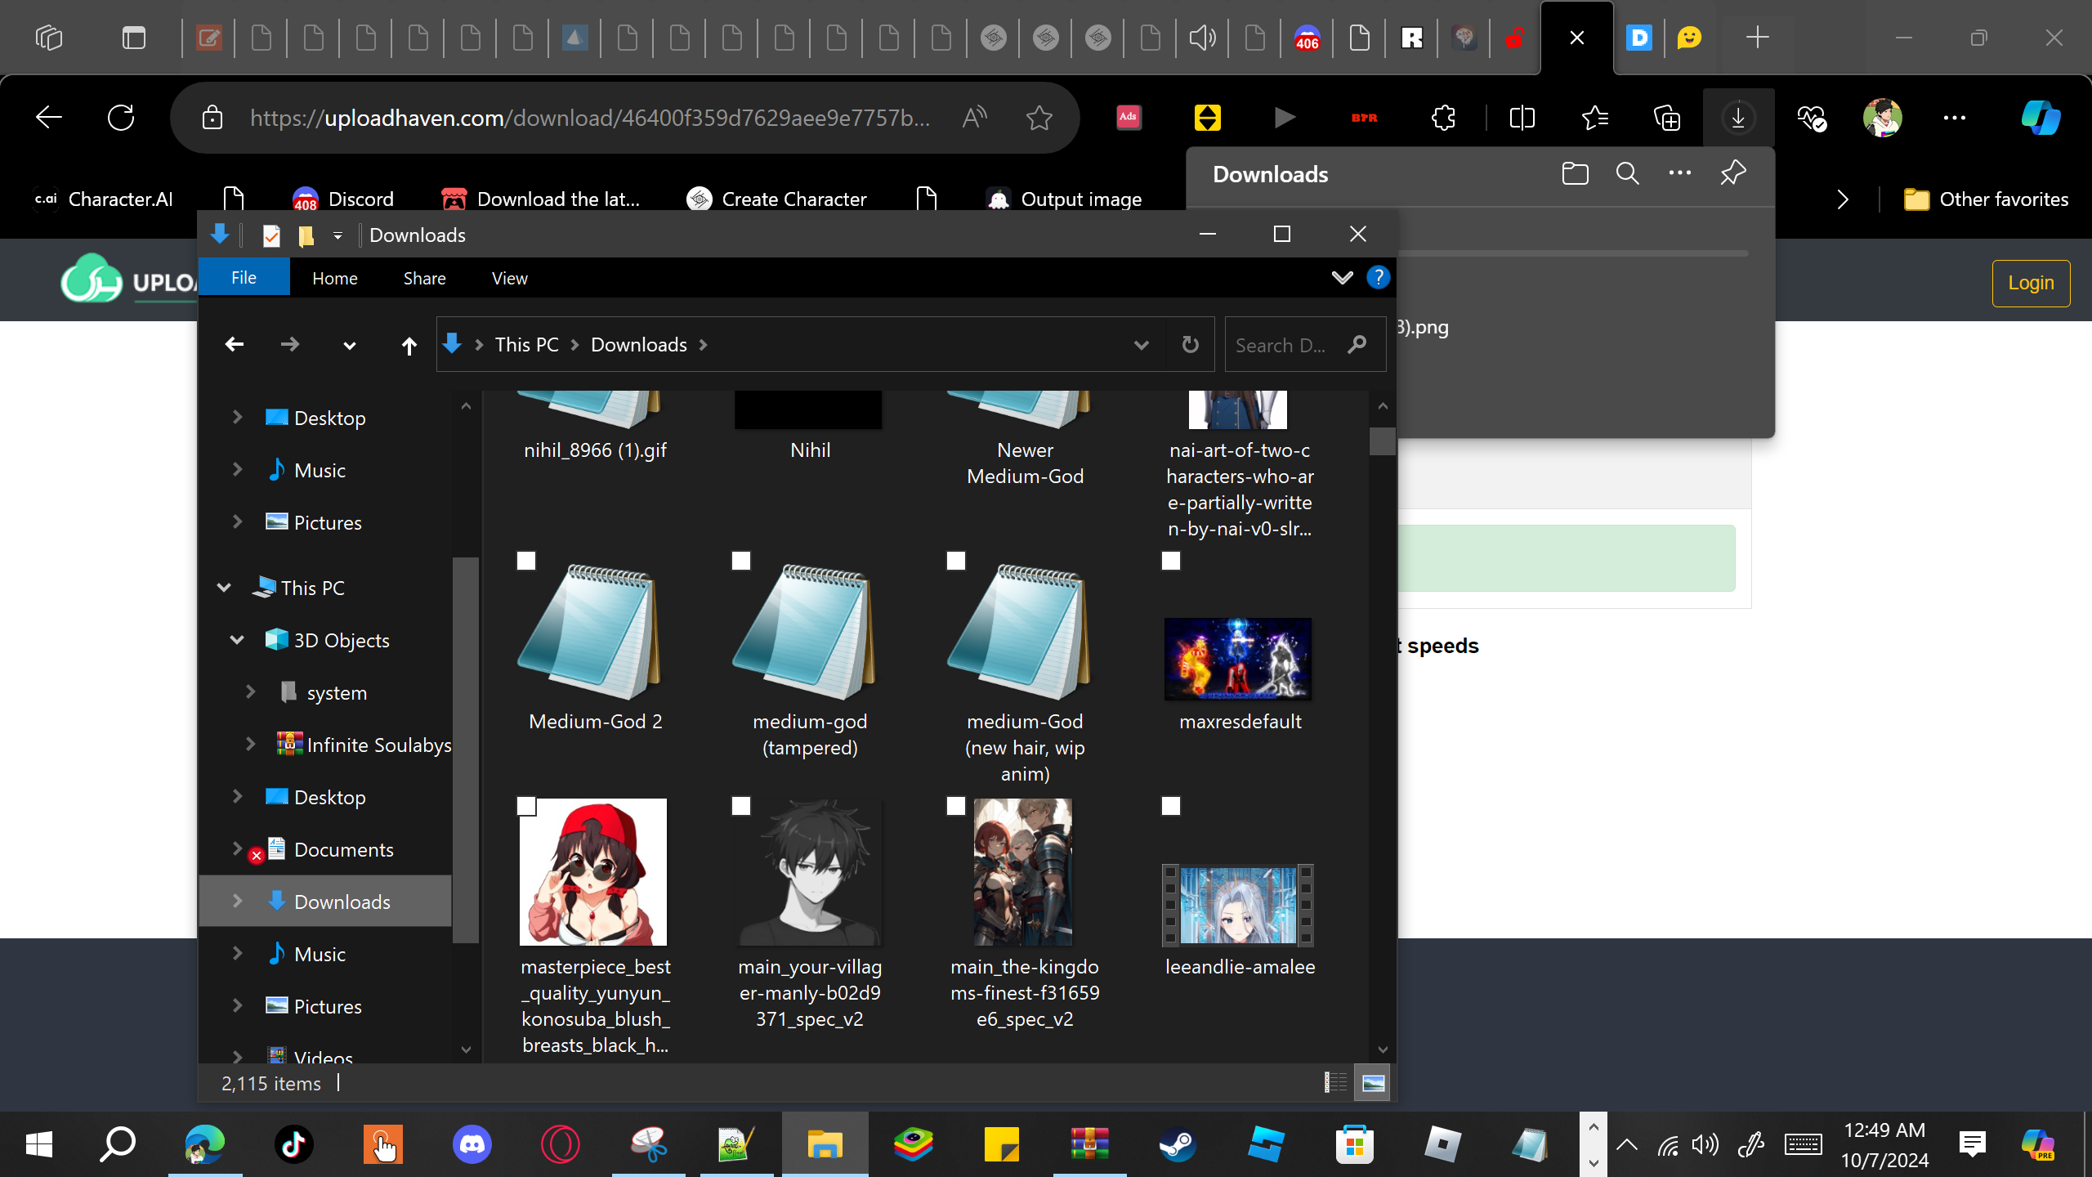Viewport: 2092px width, 1177px height.
Task: Open address bar history dropdown
Action: point(1141,345)
